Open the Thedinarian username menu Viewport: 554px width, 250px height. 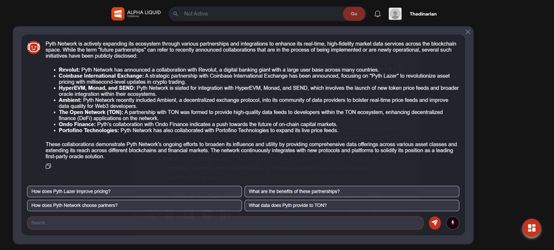pos(423,14)
